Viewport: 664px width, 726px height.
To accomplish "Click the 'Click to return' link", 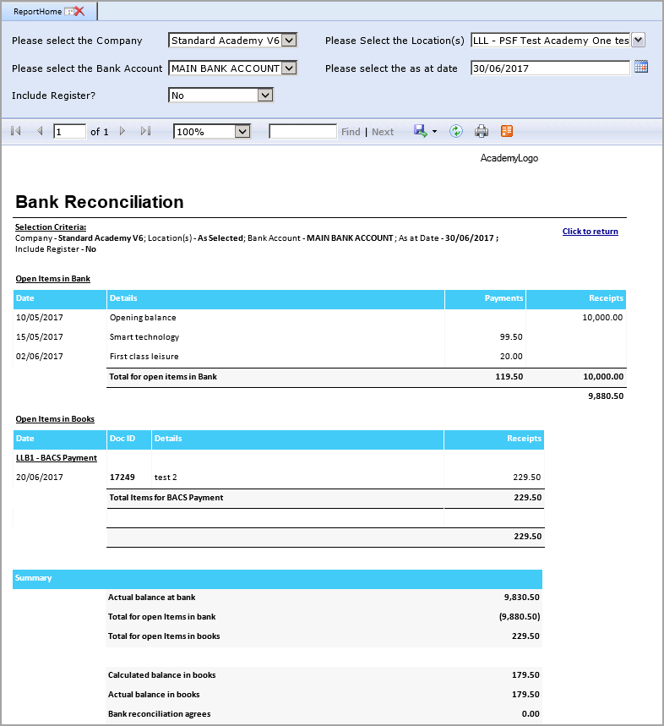I will tap(590, 232).
